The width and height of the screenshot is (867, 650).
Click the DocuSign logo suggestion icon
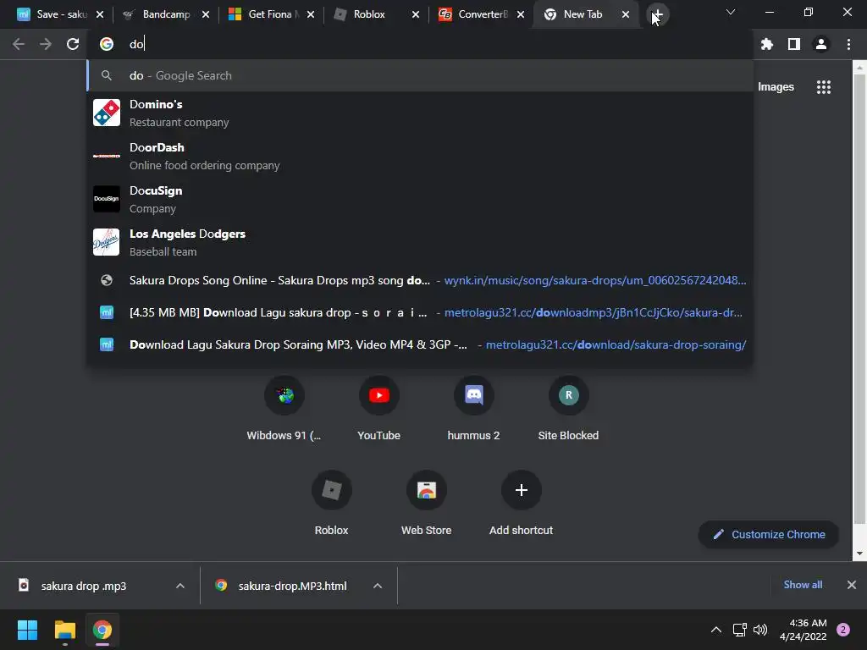pos(106,199)
